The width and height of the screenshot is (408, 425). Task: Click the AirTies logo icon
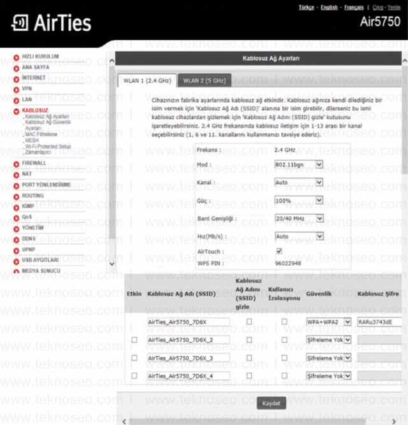(x=20, y=23)
